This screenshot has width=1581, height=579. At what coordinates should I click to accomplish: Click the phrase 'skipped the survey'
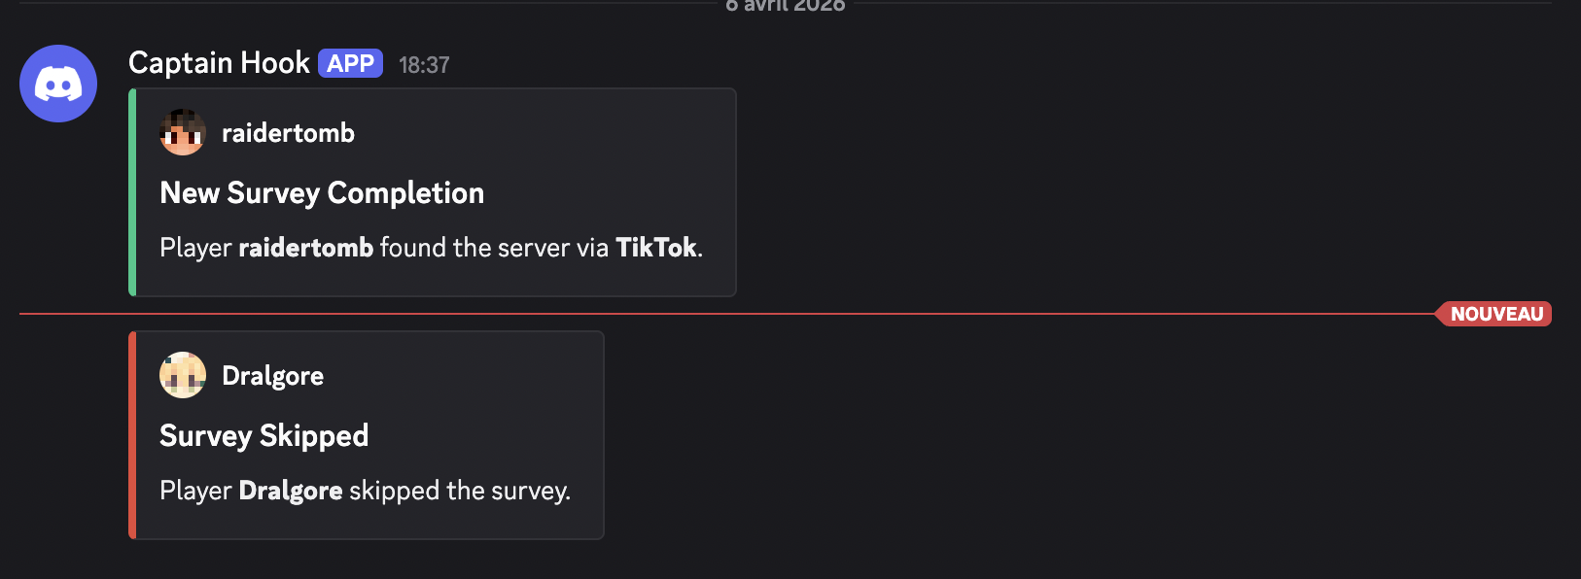click(x=458, y=491)
